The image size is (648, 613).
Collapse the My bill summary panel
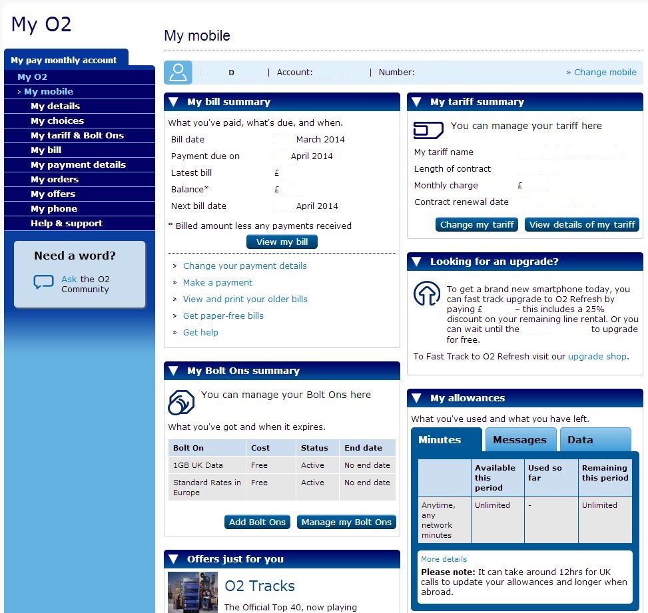174,102
